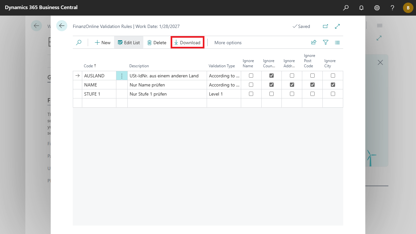Screen dimensions: 416x234
Task: Check Ignore City for AUSLAND
Action: coord(333,76)
